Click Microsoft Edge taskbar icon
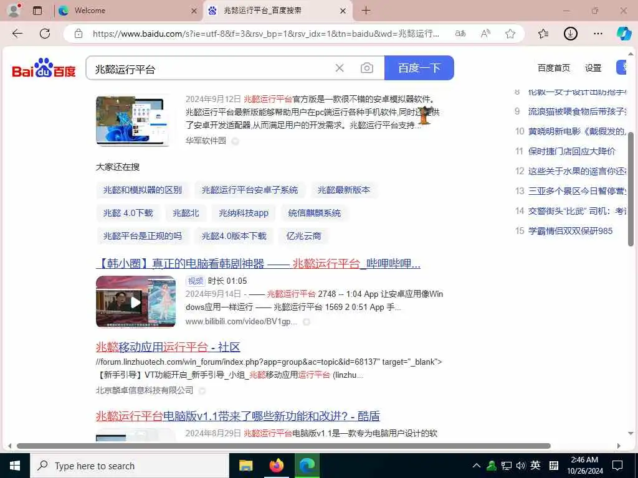 pyautogui.click(x=307, y=466)
